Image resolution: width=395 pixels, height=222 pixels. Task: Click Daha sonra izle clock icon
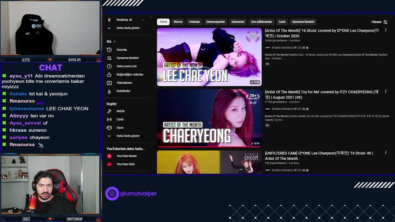pyautogui.click(x=109, y=66)
